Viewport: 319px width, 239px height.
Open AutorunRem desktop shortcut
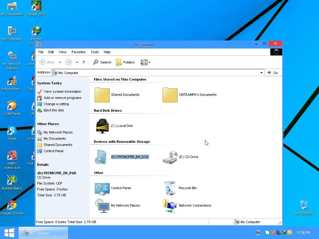(12, 83)
